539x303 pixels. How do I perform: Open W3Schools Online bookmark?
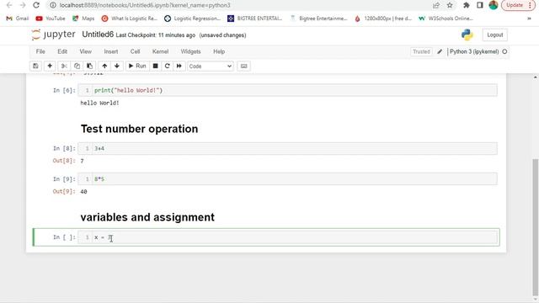pos(446,19)
